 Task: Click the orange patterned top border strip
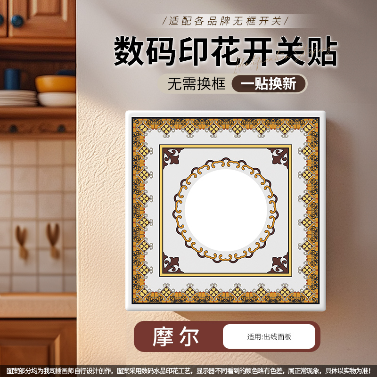coord(226,127)
